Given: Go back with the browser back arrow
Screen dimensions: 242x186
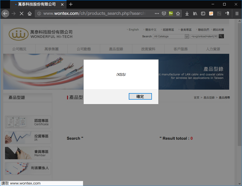Looking at the screenshot, I should tap(5, 14).
